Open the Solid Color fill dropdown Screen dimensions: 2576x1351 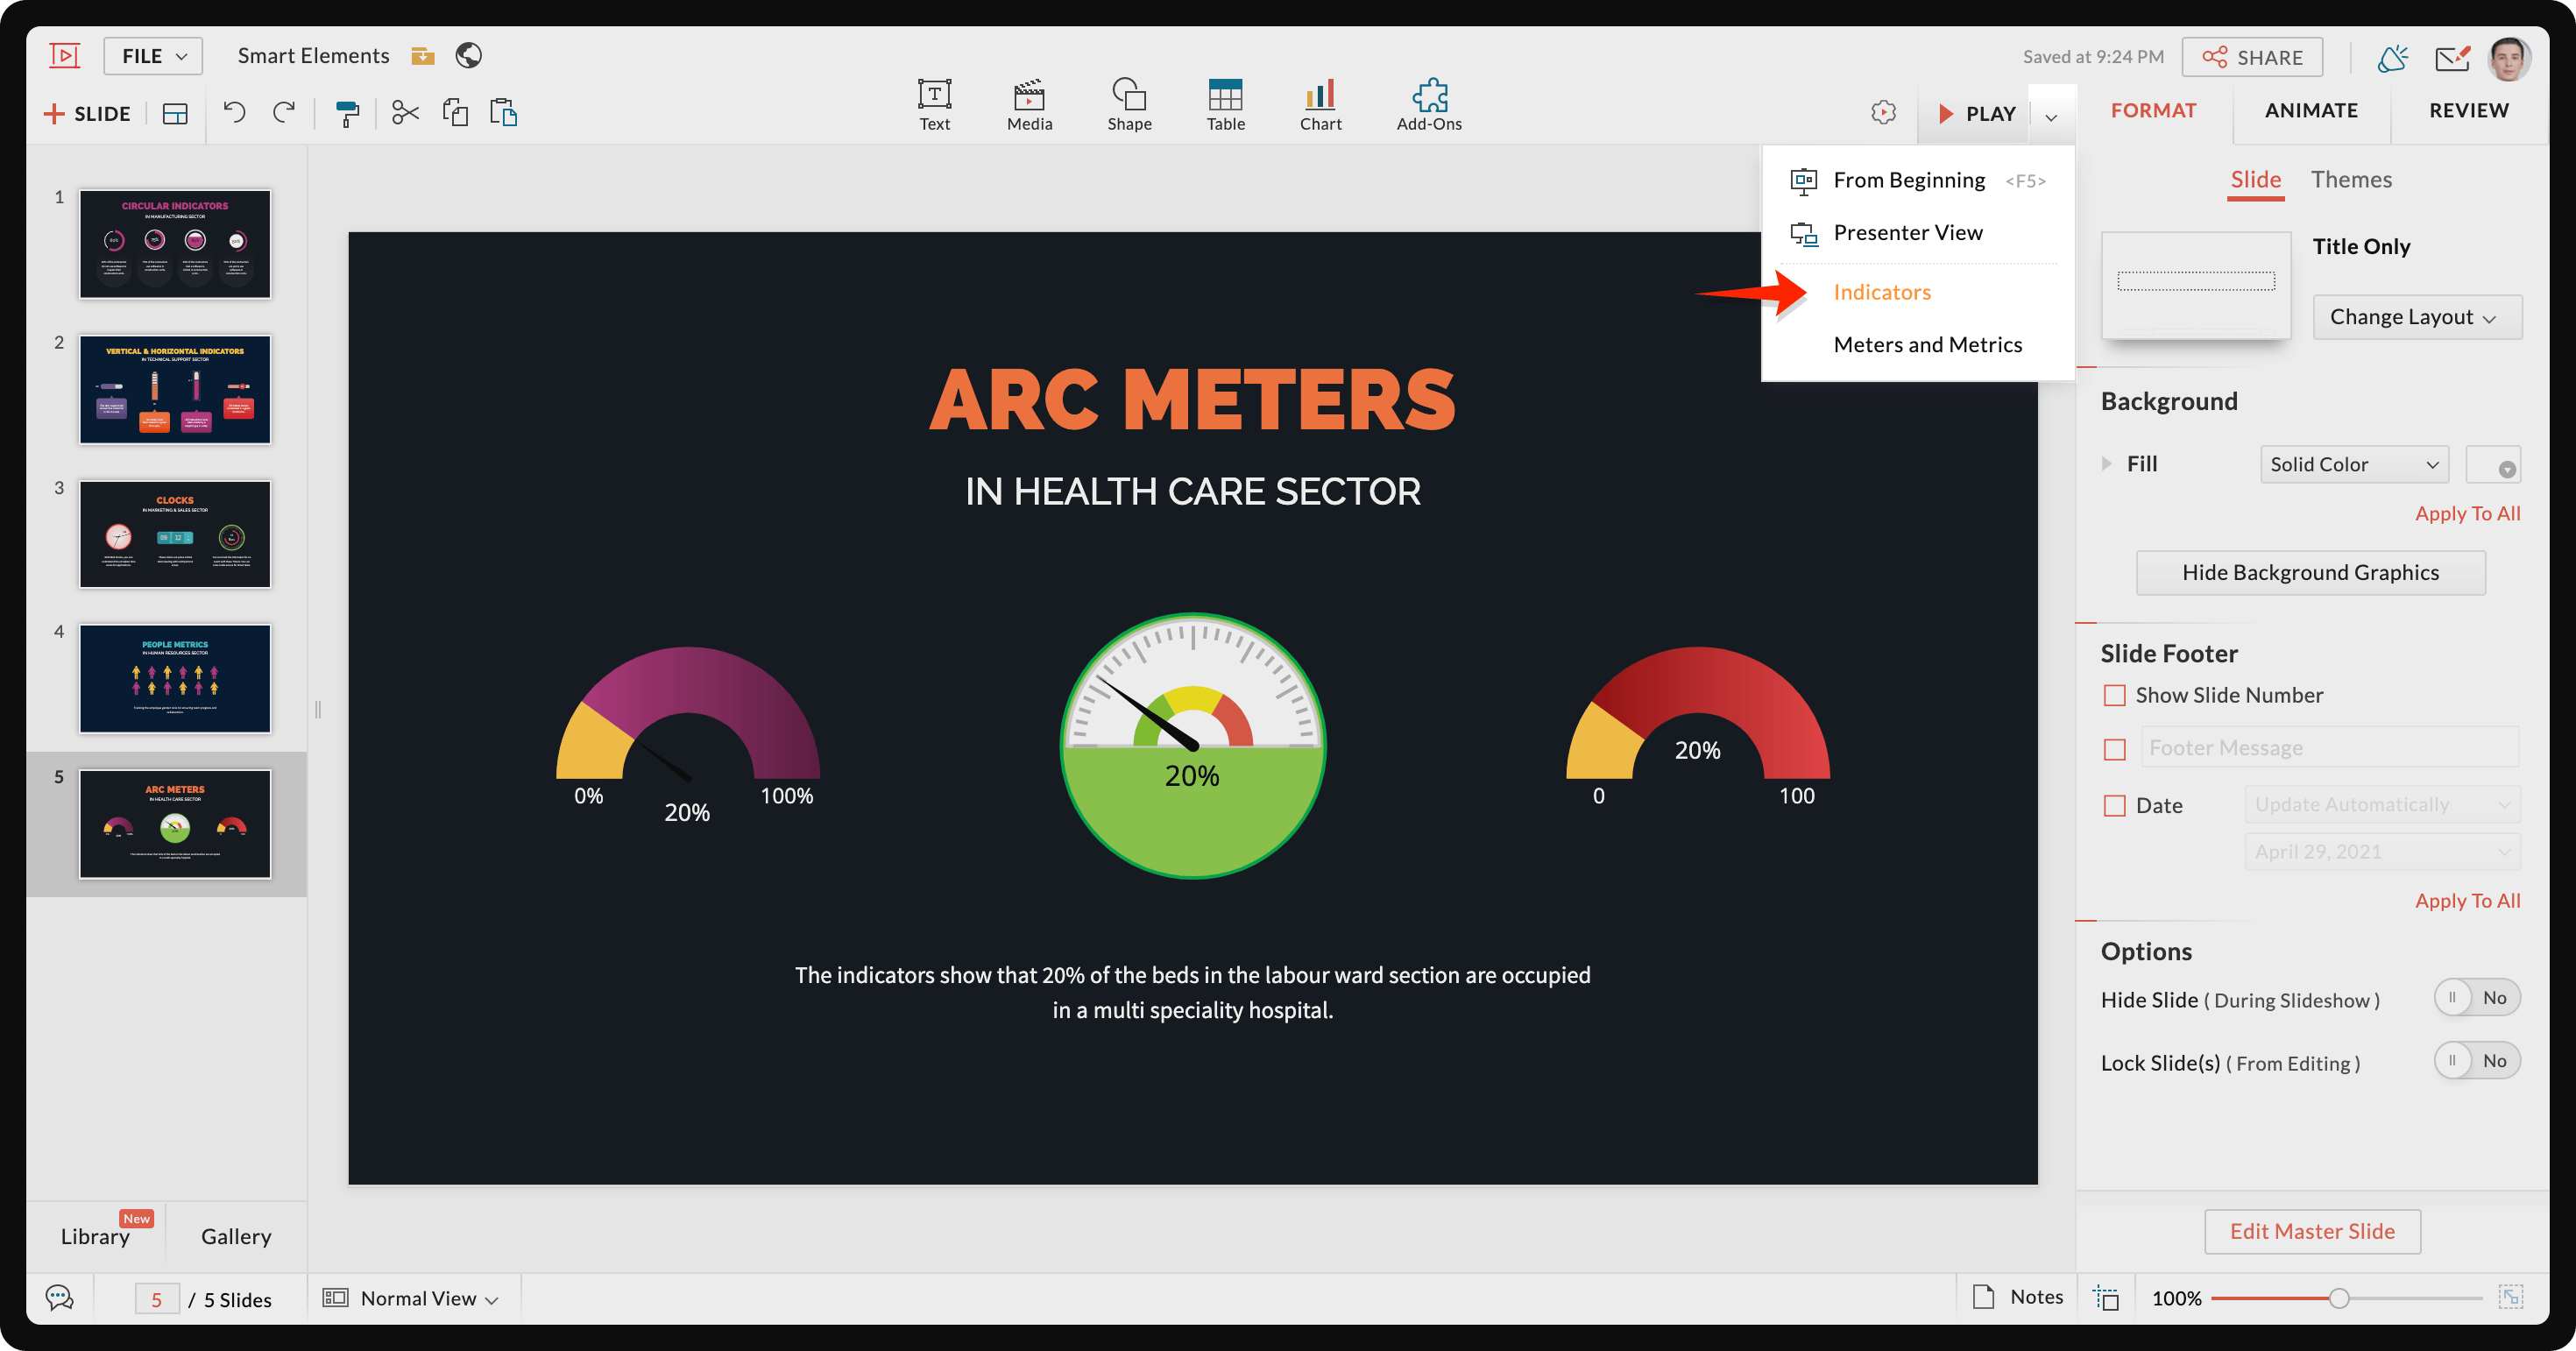coord(2354,463)
